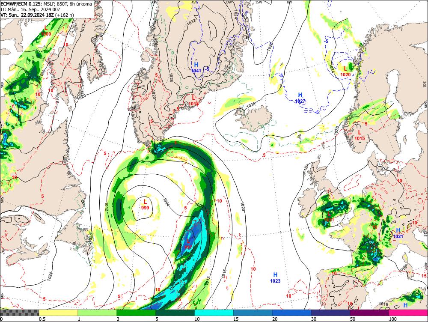Select the '1004' isobar label
The height and width of the screenshot is (322, 428).
[x=166, y=201]
